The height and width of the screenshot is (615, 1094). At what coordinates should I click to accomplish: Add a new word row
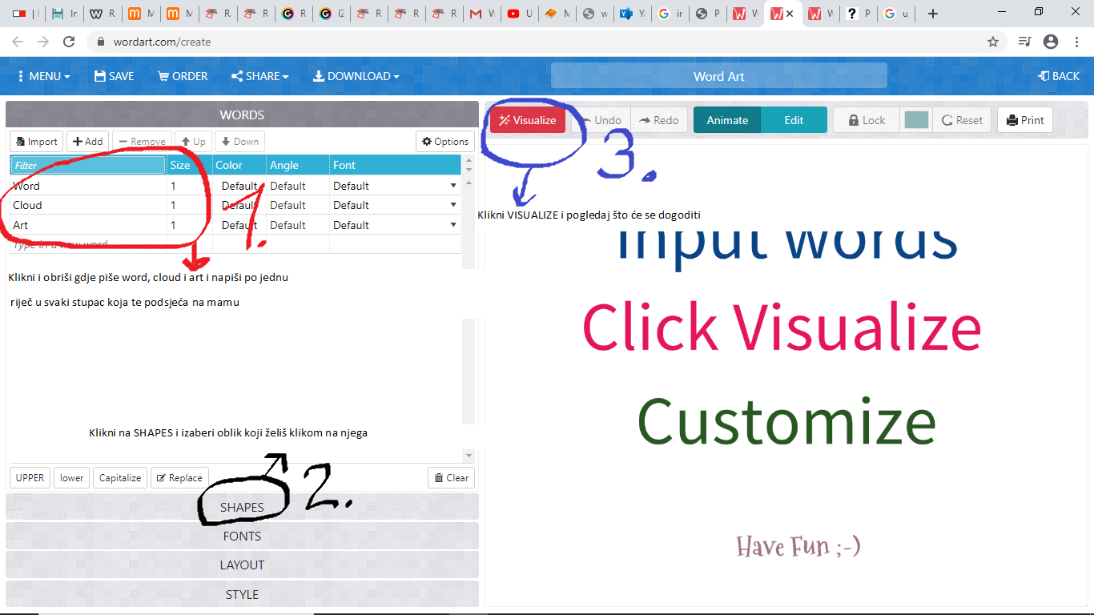pos(88,142)
